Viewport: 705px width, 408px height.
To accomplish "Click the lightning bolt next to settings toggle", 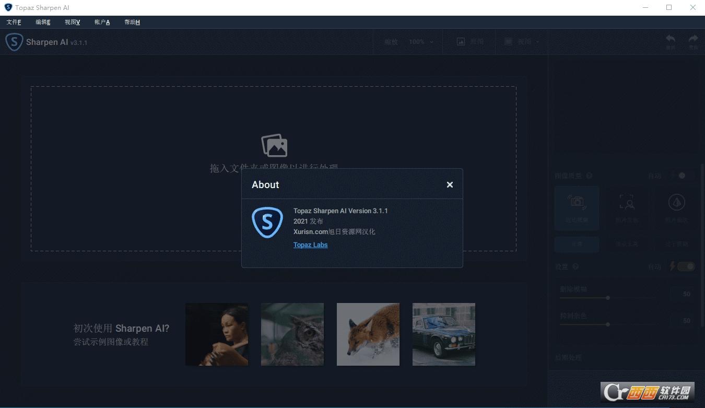I will [x=672, y=266].
